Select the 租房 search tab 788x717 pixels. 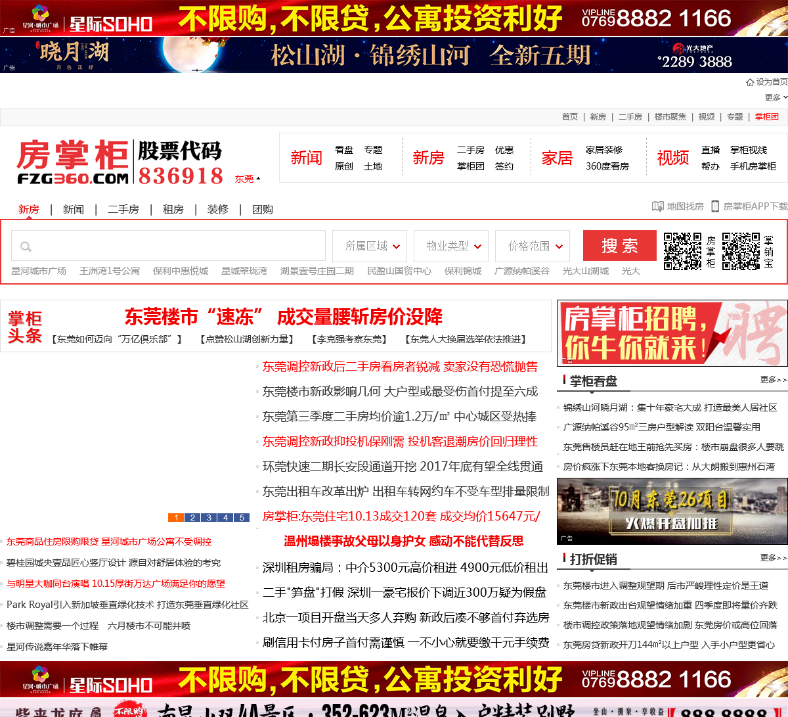[x=173, y=210]
